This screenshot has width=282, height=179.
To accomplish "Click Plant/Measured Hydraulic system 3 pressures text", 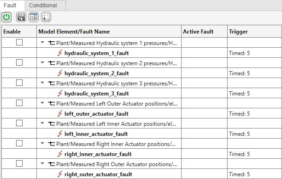I will tap(117, 84).
